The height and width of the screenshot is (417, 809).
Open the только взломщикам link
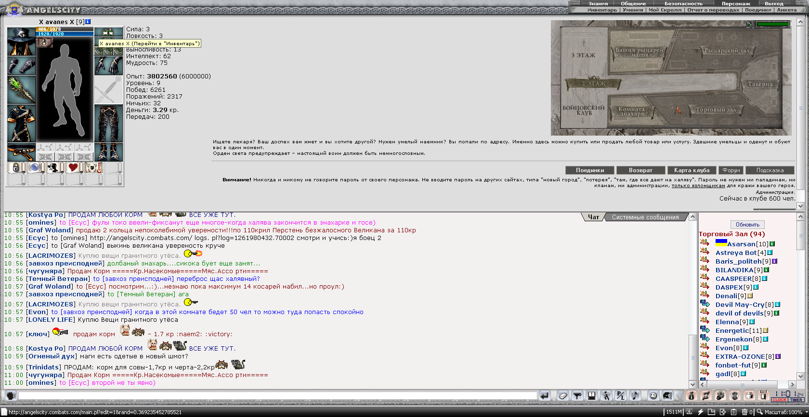[698, 186]
